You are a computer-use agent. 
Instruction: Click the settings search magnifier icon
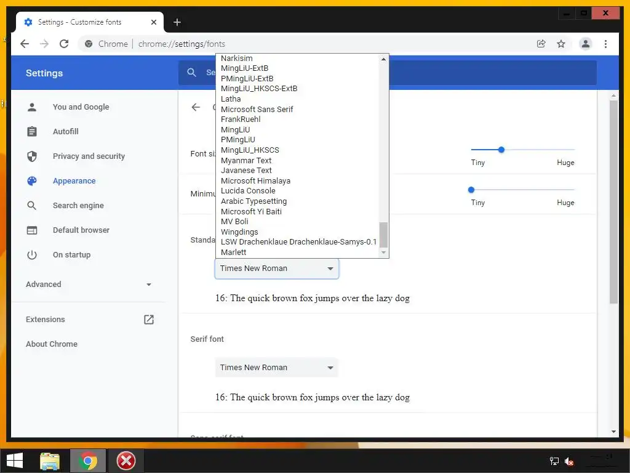192,73
